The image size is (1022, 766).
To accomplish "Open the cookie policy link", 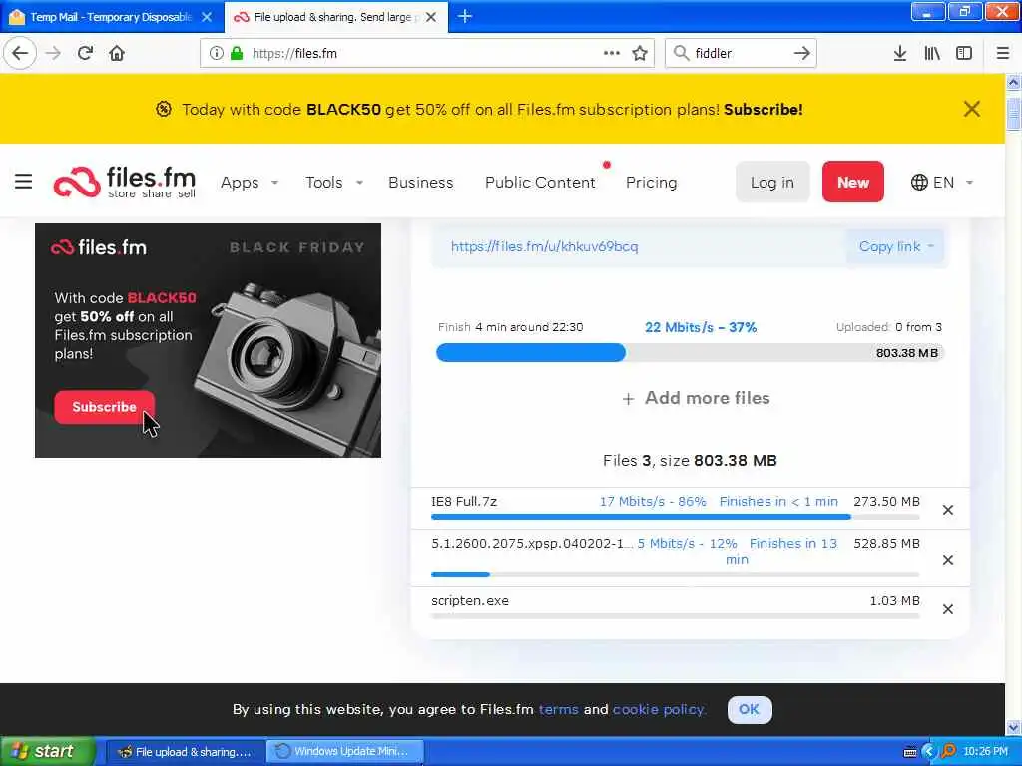I will tap(659, 709).
